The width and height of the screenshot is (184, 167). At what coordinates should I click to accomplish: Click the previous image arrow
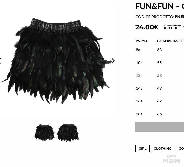[0, 61]
